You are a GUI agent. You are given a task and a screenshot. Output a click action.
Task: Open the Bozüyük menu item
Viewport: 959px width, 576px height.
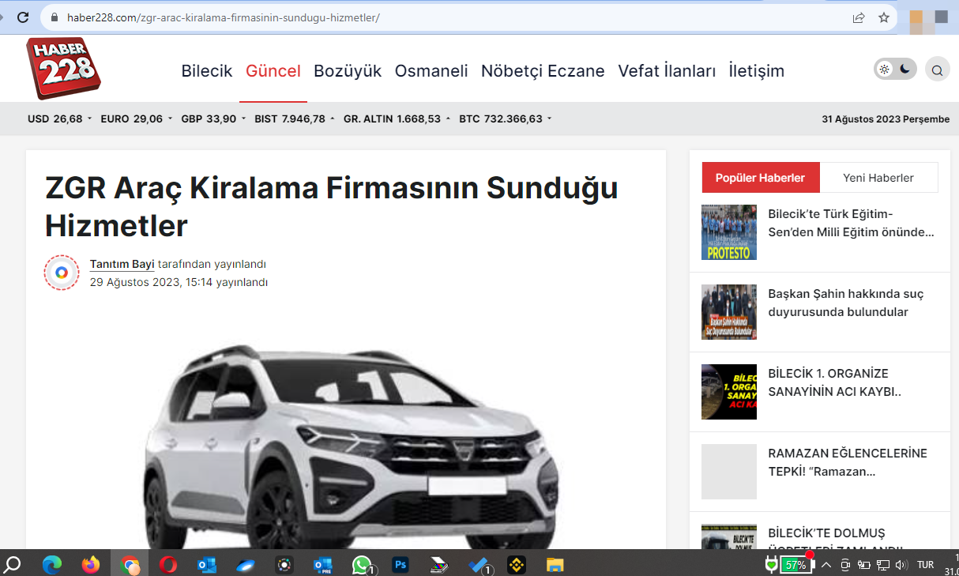tap(348, 70)
